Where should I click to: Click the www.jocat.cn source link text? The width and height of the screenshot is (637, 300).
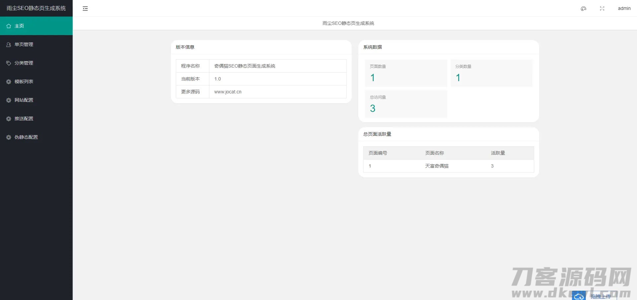[x=228, y=92]
